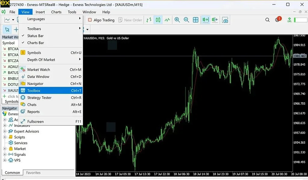Switch to the Favorites tab
The height and width of the screenshot is (180, 308).
tap(33, 172)
